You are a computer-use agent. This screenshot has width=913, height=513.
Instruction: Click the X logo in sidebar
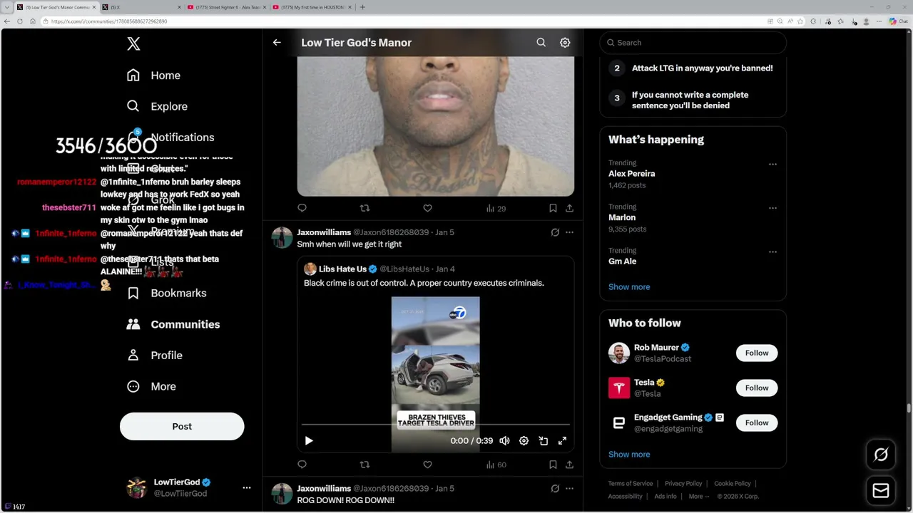(133, 43)
